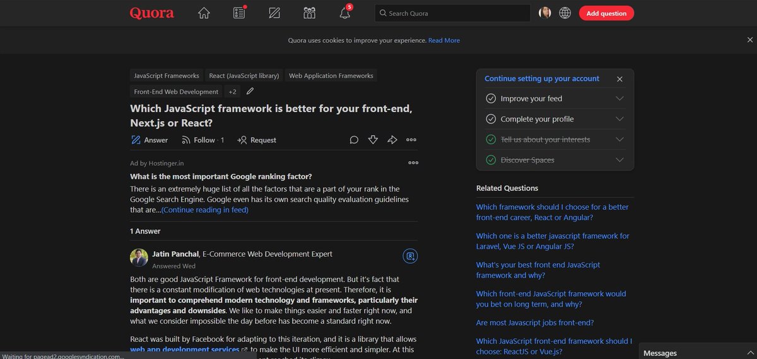Viewport: 757px width, 359px height.
Task: Follow the question
Action: (202, 140)
